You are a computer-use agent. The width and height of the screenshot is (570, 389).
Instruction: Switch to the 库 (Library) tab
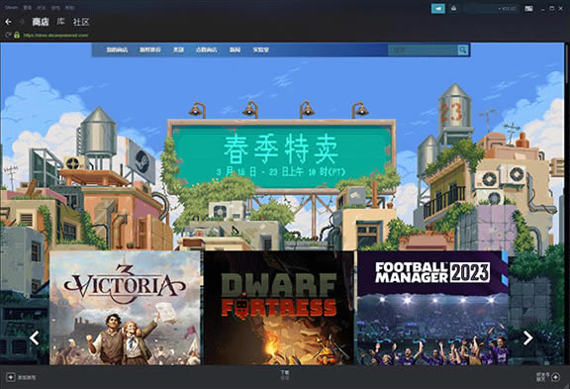(60, 22)
